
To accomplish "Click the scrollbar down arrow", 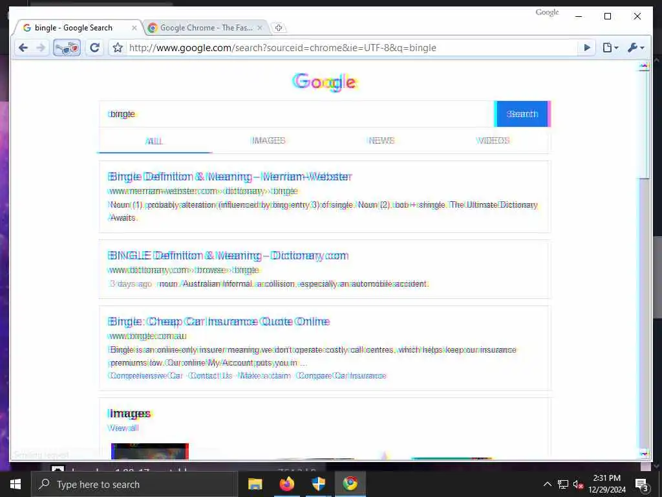I will [x=644, y=454].
